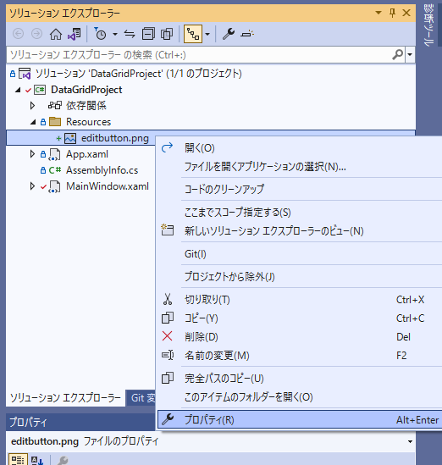Choose ファイルを開くアプリケーションの選択(N)...
Viewport: 442px width, 465px height.
pyautogui.click(x=300, y=167)
